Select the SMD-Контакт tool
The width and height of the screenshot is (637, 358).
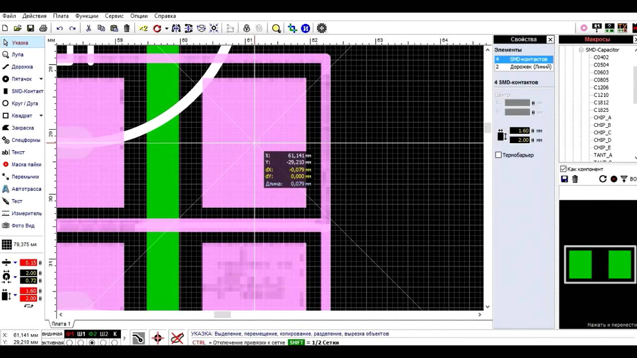(x=22, y=91)
